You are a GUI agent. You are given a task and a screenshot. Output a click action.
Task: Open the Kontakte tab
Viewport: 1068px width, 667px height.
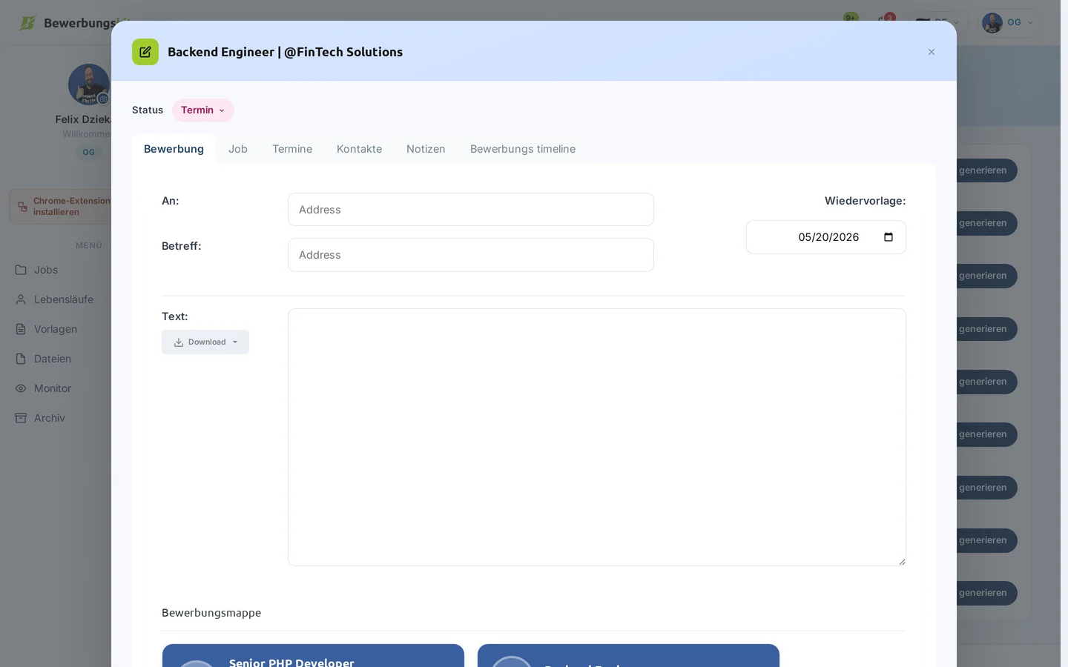click(360, 149)
